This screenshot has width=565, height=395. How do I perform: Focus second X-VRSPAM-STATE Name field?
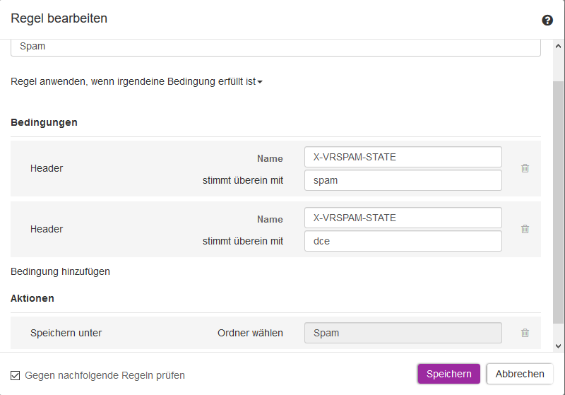pos(403,218)
